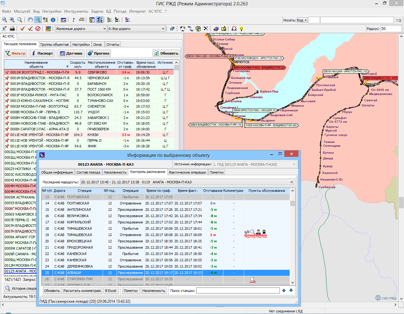
Task: Click the yellow light bulb icon
Action: coord(242,29)
